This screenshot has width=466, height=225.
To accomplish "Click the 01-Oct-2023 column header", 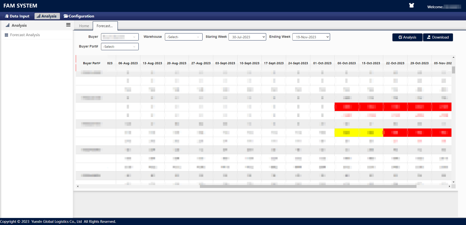I will tap(322, 63).
